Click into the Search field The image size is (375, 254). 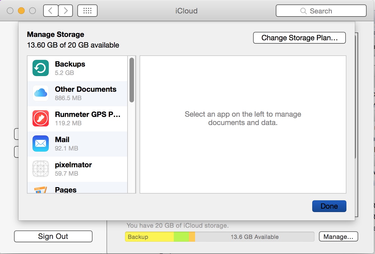pyautogui.click(x=321, y=11)
